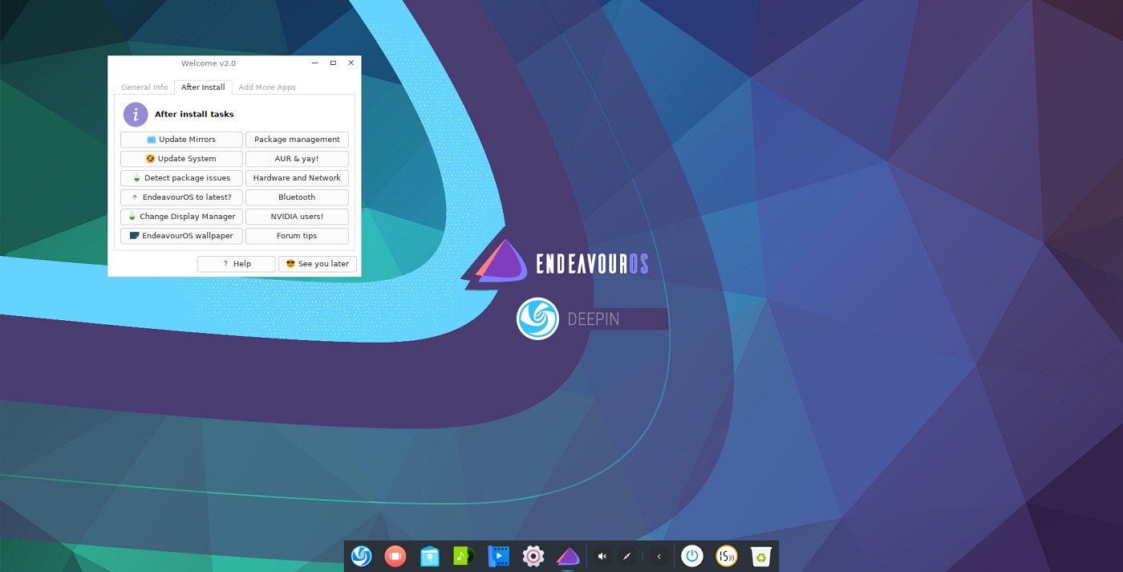Open Detect package issues
Viewport: 1123px width, 572px height.
click(x=180, y=177)
